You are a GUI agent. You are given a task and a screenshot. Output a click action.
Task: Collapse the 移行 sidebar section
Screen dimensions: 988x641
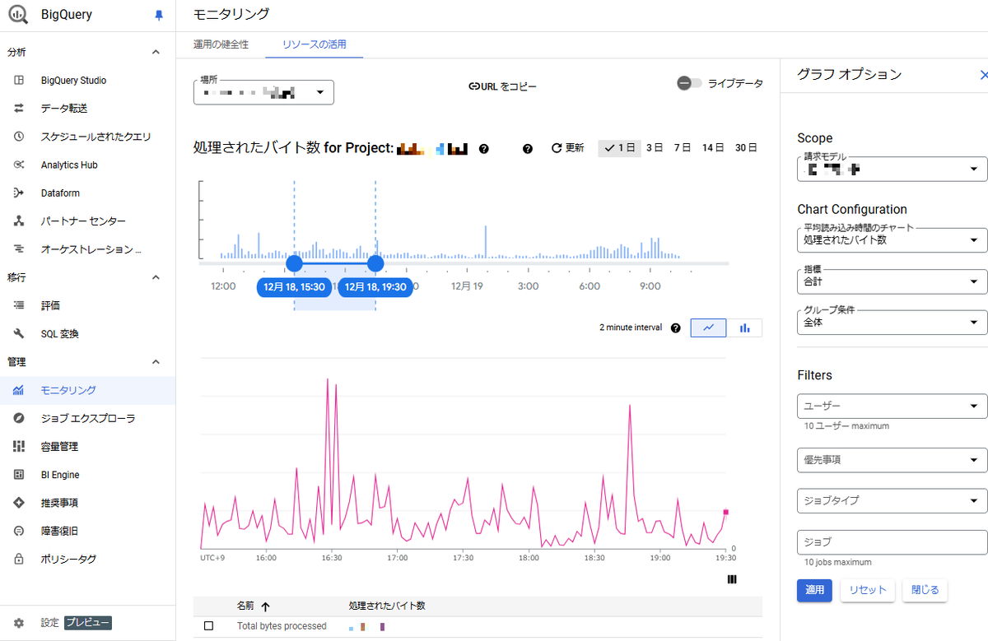[x=156, y=277]
